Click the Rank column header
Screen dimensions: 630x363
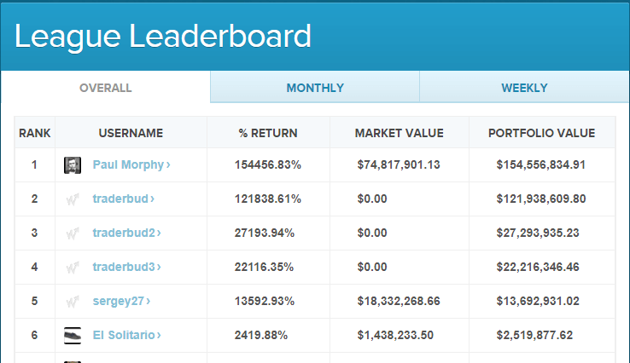pos(34,133)
